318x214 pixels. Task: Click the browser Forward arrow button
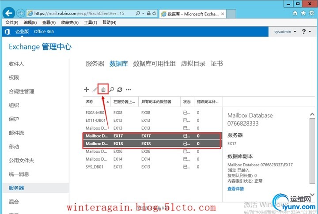coord(20,13)
